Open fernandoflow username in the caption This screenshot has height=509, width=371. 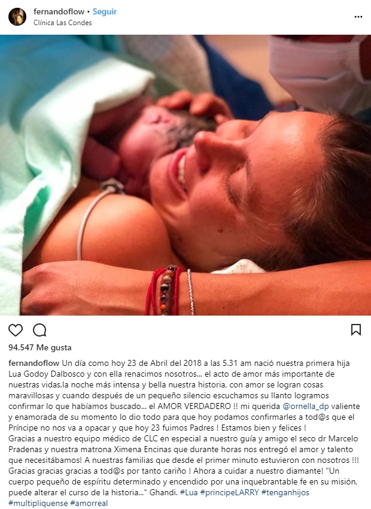34,363
